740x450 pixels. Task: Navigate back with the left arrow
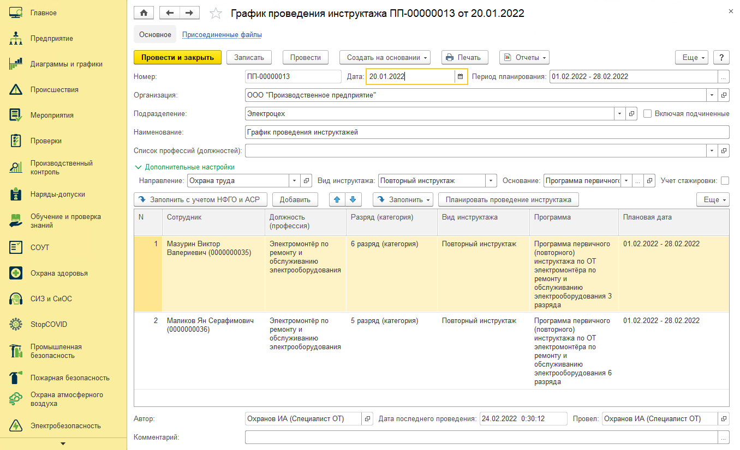tap(169, 13)
